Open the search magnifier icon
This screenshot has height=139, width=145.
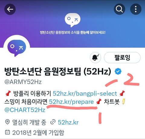pyautogui.click(x=119, y=9)
